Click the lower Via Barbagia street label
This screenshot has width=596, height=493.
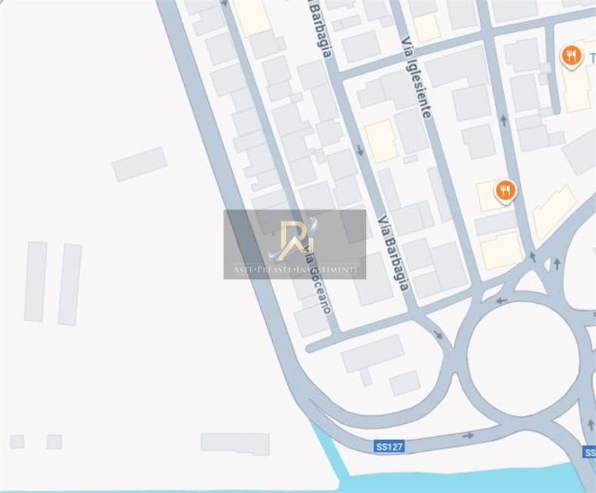(394, 254)
